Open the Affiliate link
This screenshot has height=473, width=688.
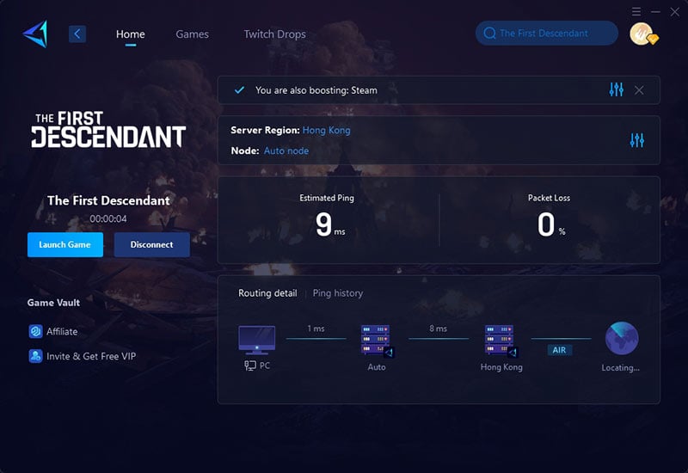click(x=62, y=332)
